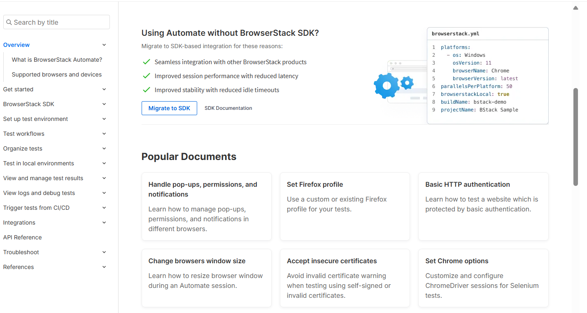Select View logs and debug tests

(x=39, y=193)
